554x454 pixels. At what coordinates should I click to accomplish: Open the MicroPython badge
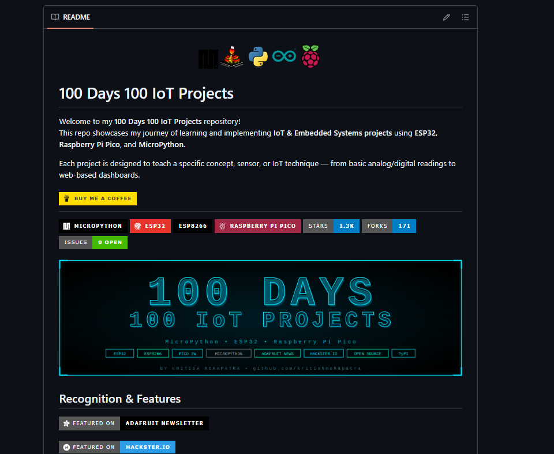coord(93,226)
